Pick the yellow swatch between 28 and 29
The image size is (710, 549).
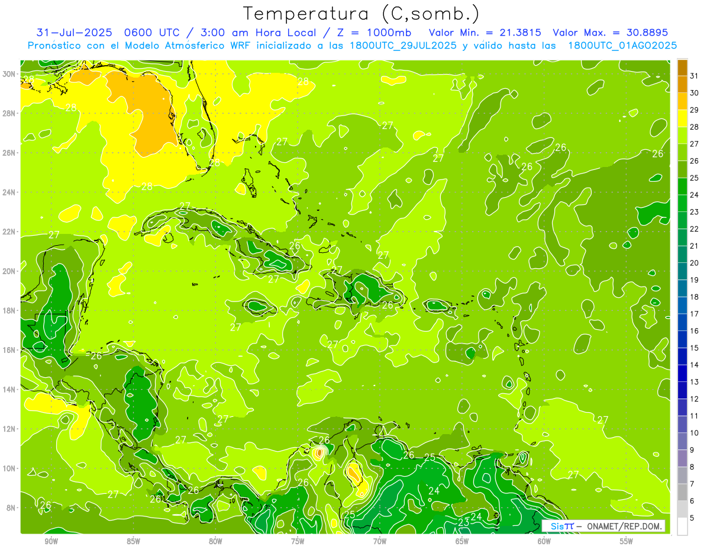coord(683,118)
